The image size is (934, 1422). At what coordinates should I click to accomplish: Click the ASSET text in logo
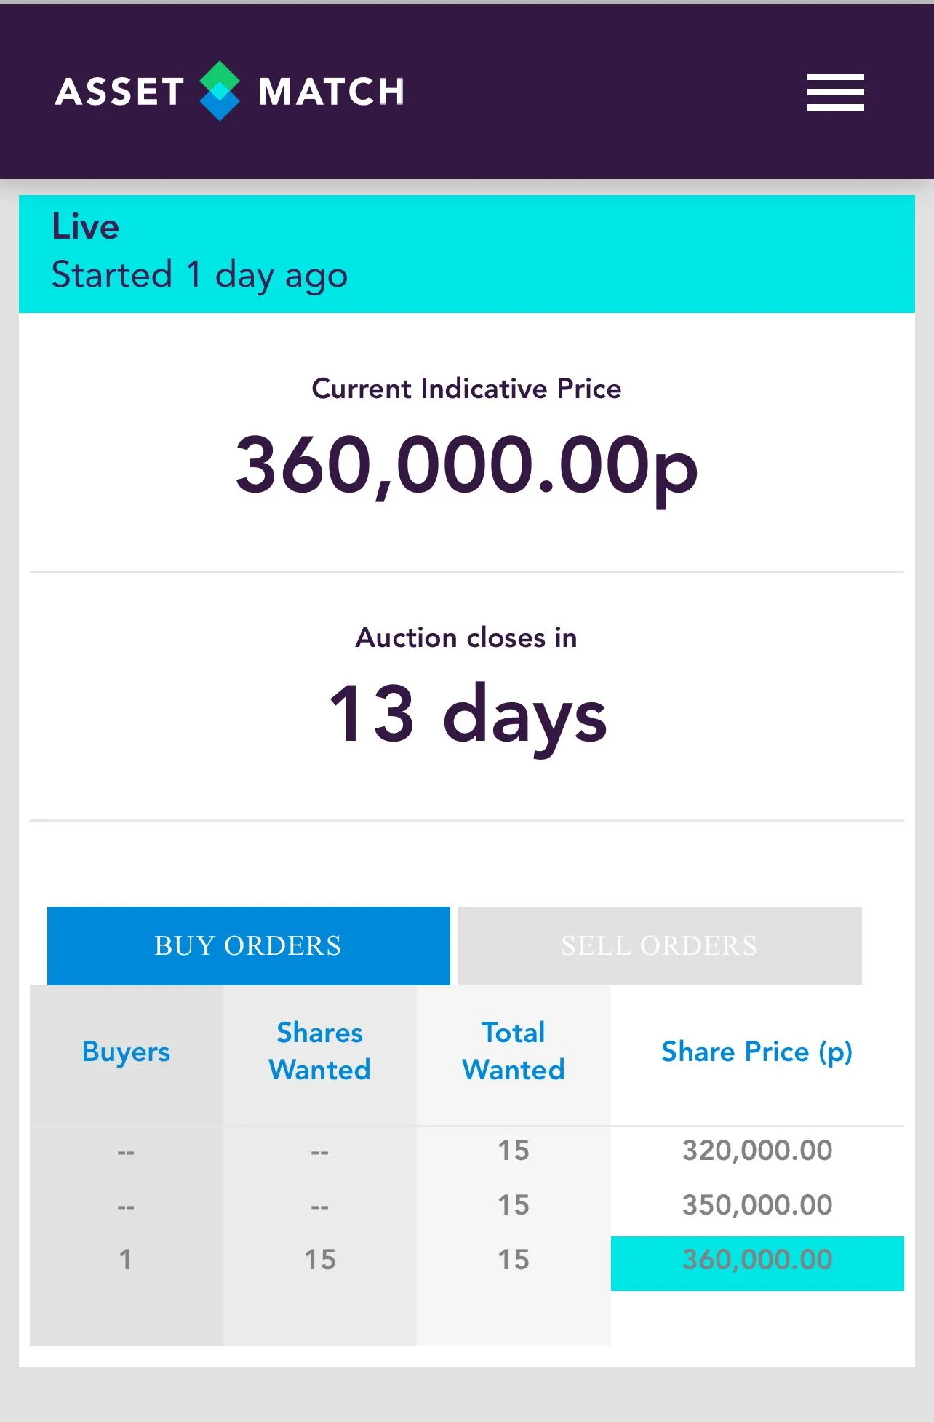120,92
